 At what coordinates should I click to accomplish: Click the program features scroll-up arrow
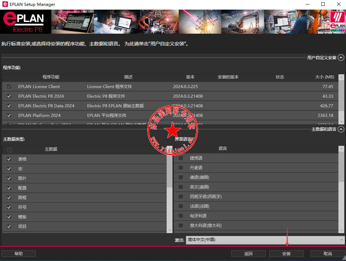pyautogui.click(x=342, y=77)
